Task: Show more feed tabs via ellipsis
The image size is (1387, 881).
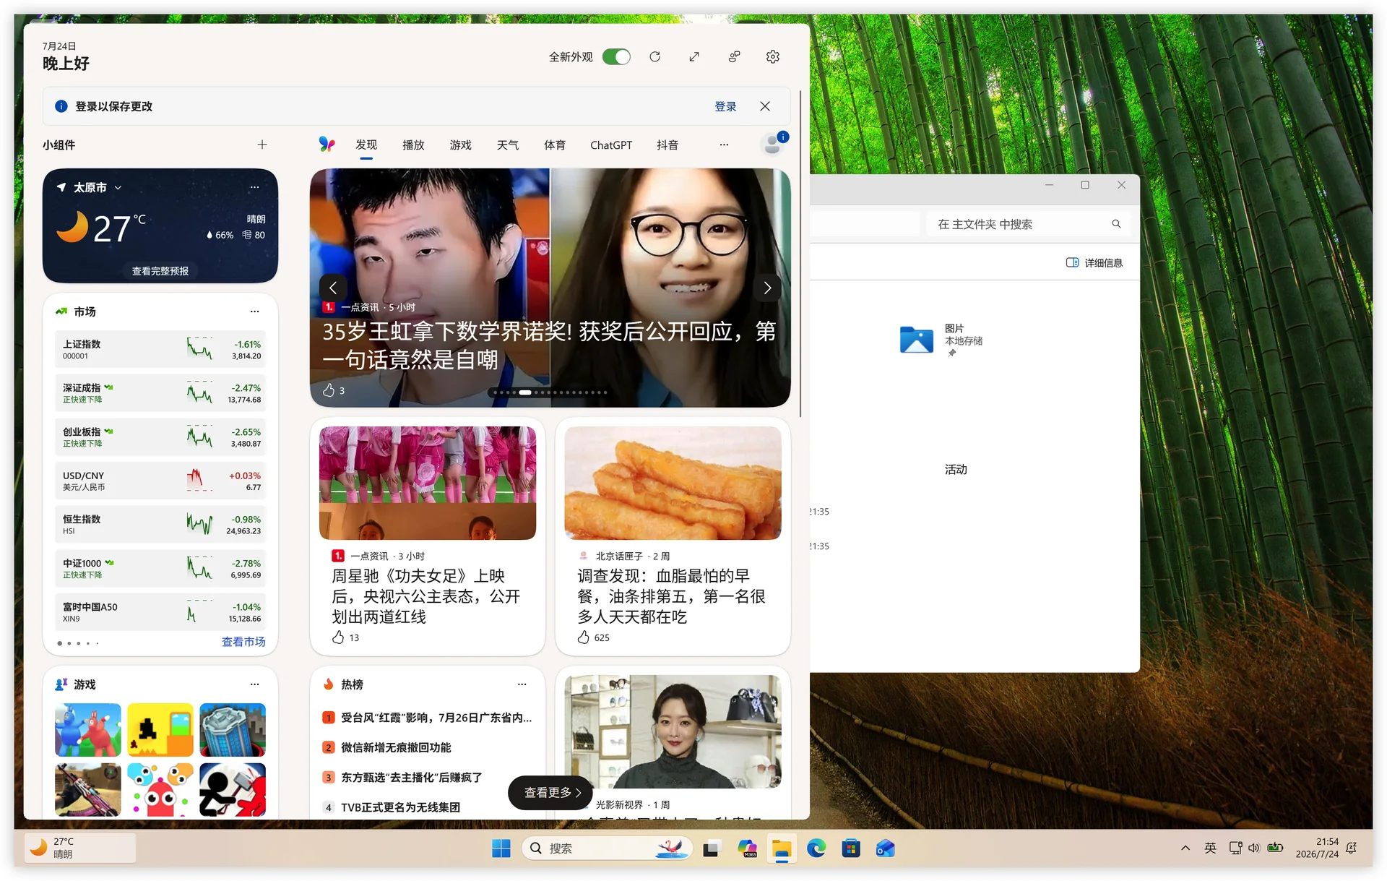Action: pyautogui.click(x=724, y=145)
